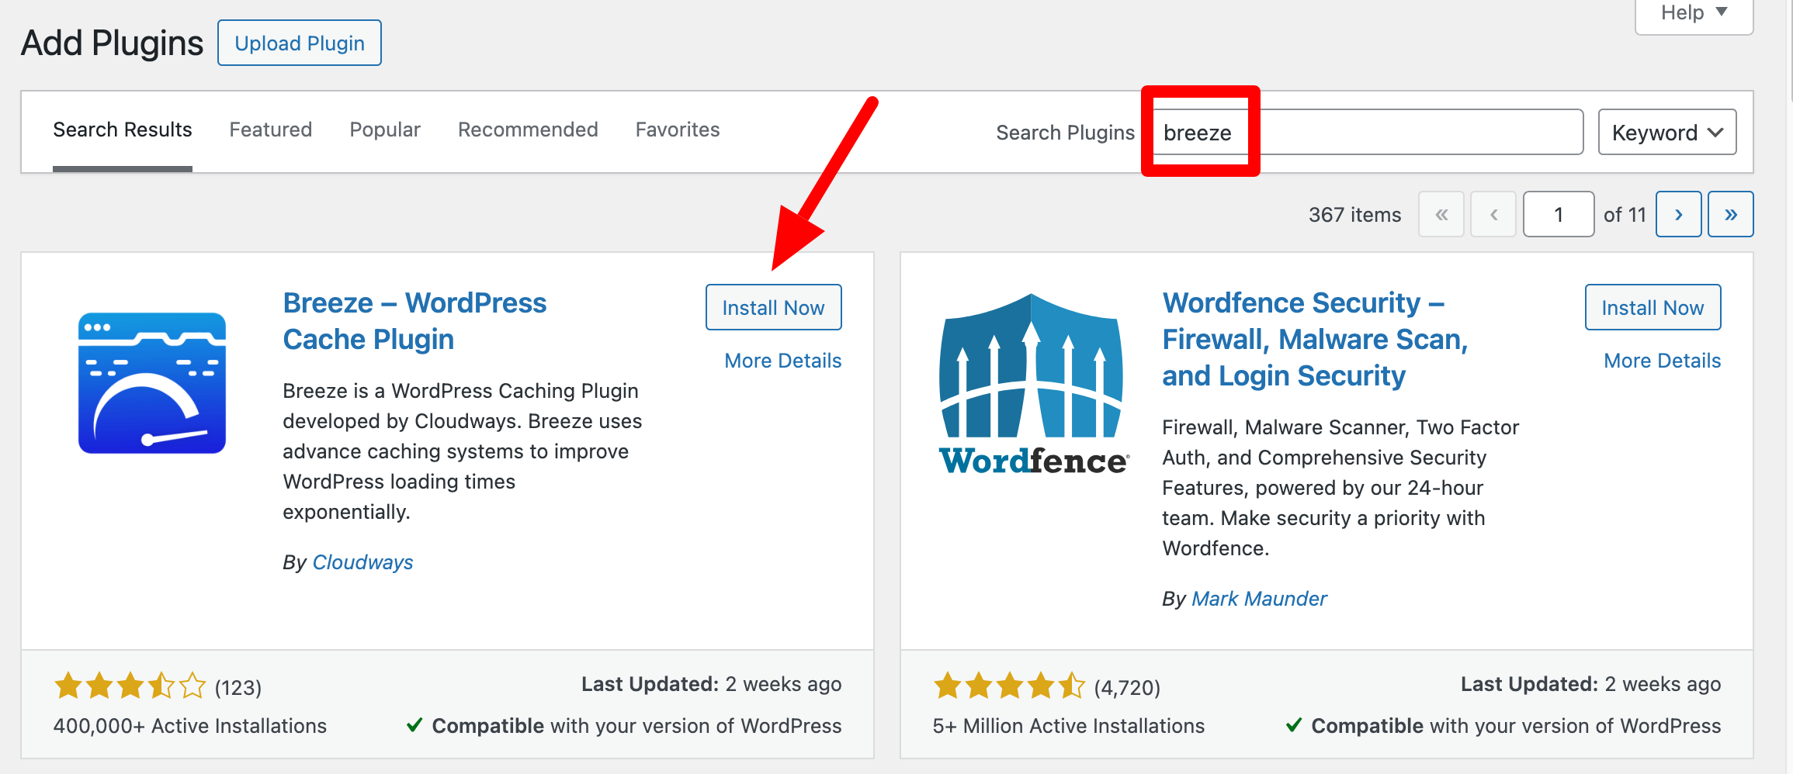
Task: Open the Mark Maunder author link
Action: coord(1259,599)
